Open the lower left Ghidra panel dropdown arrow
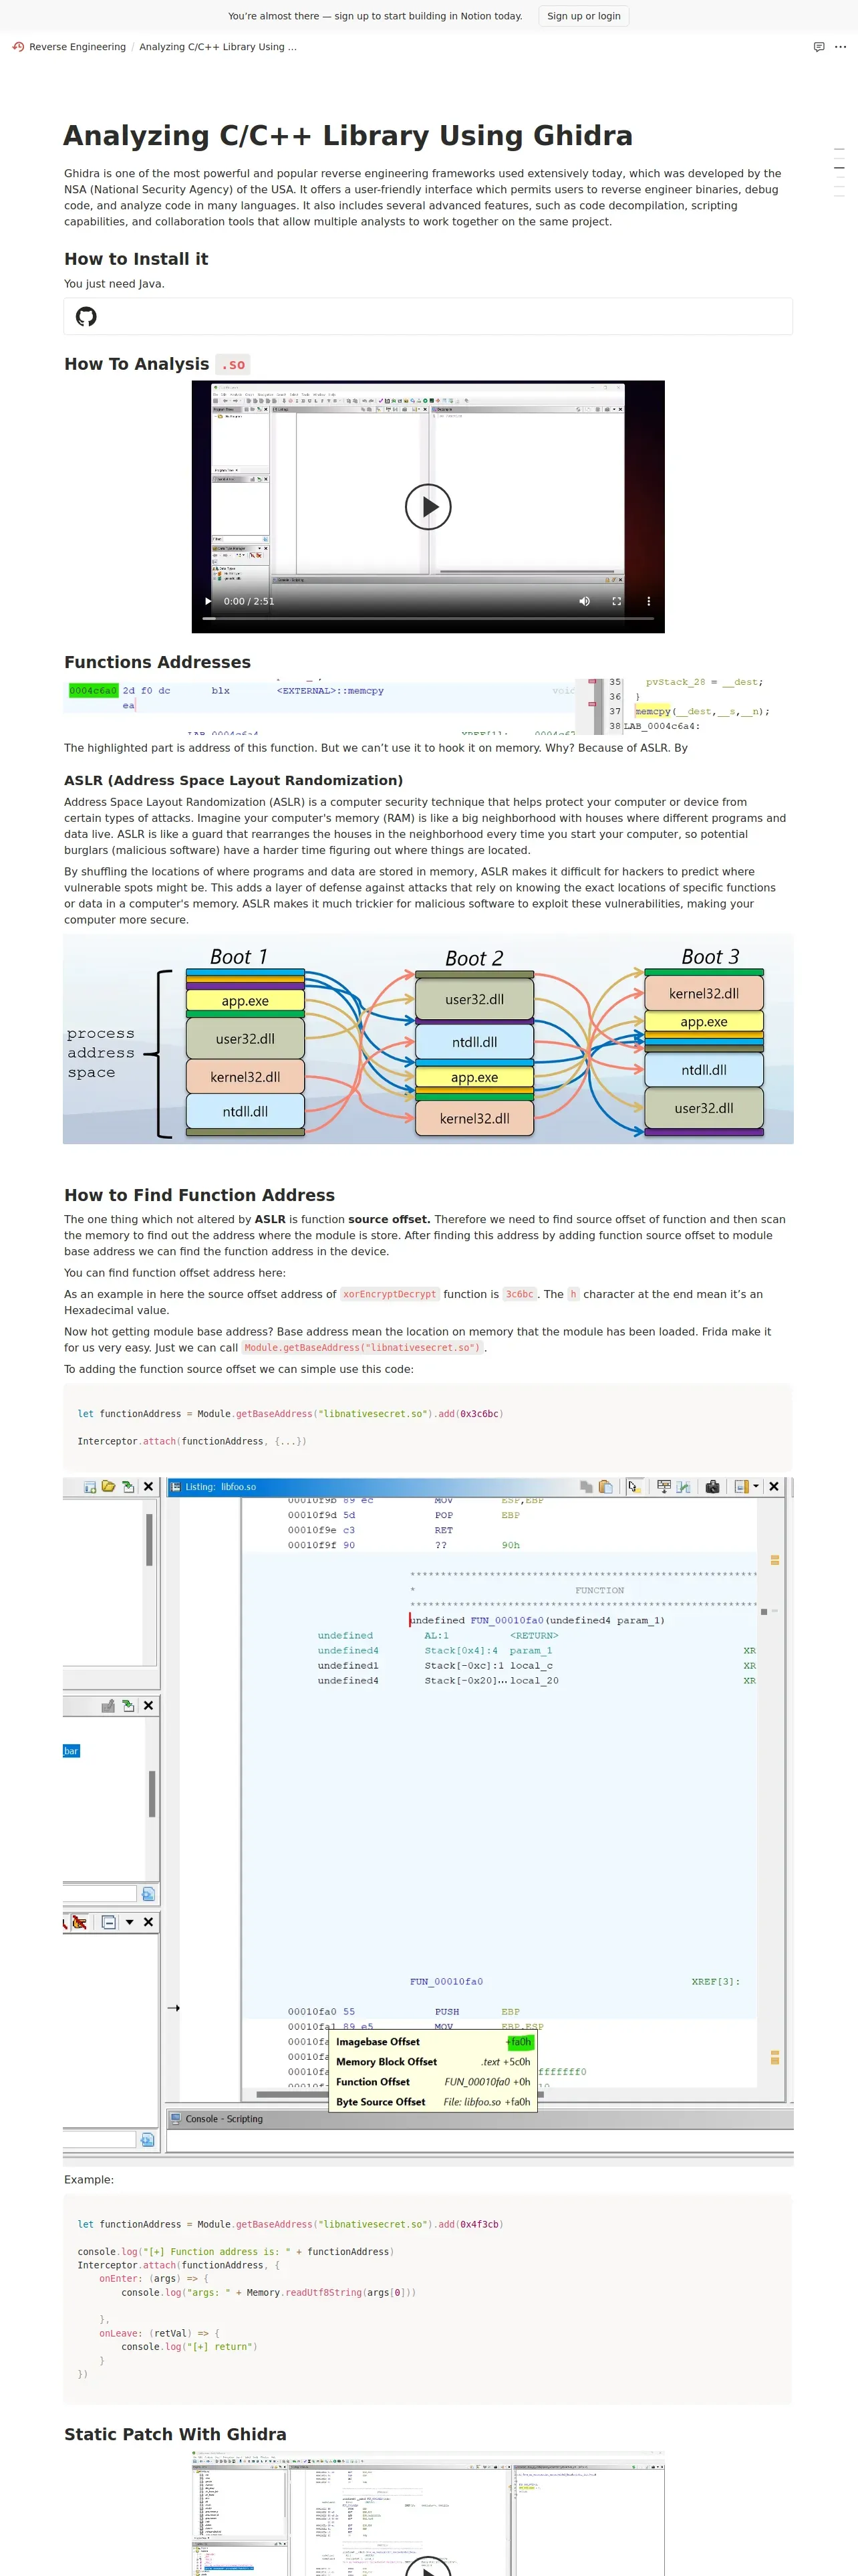 pos(130,1922)
